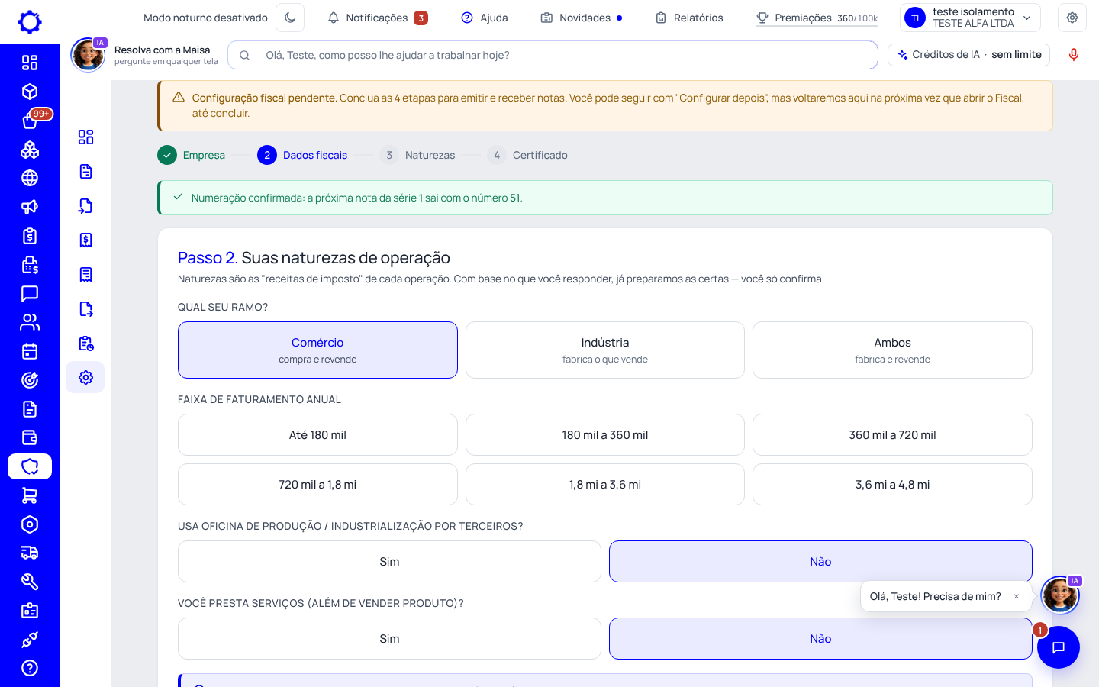Open the wrench tools icon in sidebar
The width and height of the screenshot is (1099, 687).
pos(30,582)
